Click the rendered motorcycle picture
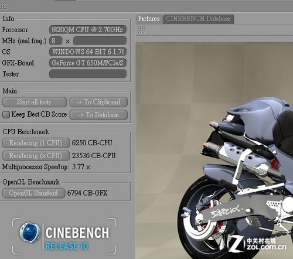Image resolution: width=293 pixels, height=259 pixels. point(214,151)
